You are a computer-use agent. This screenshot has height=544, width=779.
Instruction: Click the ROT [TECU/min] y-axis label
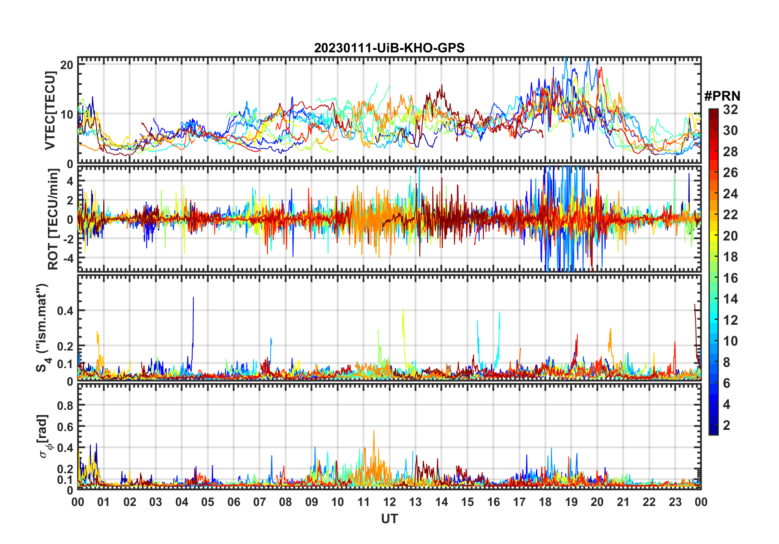tap(53, 219)
